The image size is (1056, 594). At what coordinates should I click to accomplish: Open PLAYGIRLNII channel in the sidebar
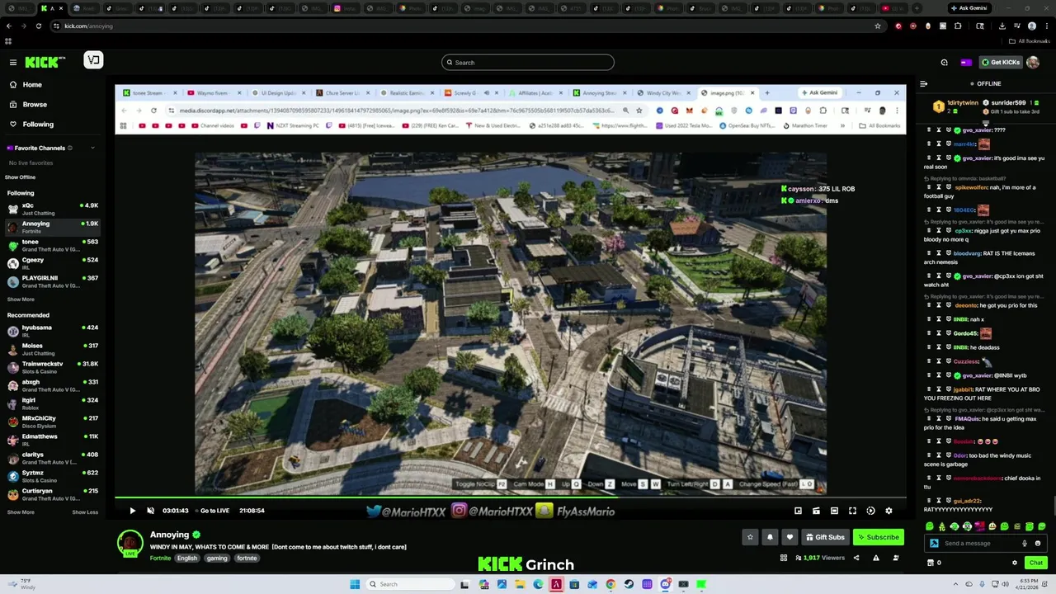pos(53,281)
